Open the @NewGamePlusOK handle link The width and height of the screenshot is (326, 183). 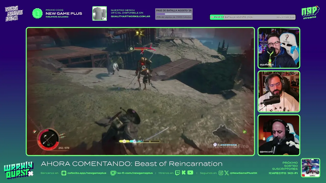pyautogui.click(x=243, y=173)
